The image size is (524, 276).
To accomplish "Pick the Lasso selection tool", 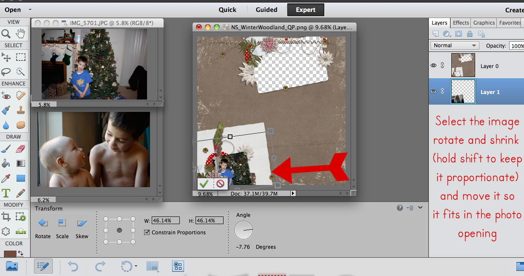I will 6,71.
